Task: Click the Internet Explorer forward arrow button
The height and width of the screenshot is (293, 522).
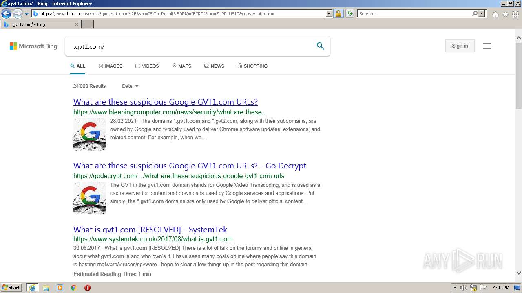Action: click(x=17, y=14)
